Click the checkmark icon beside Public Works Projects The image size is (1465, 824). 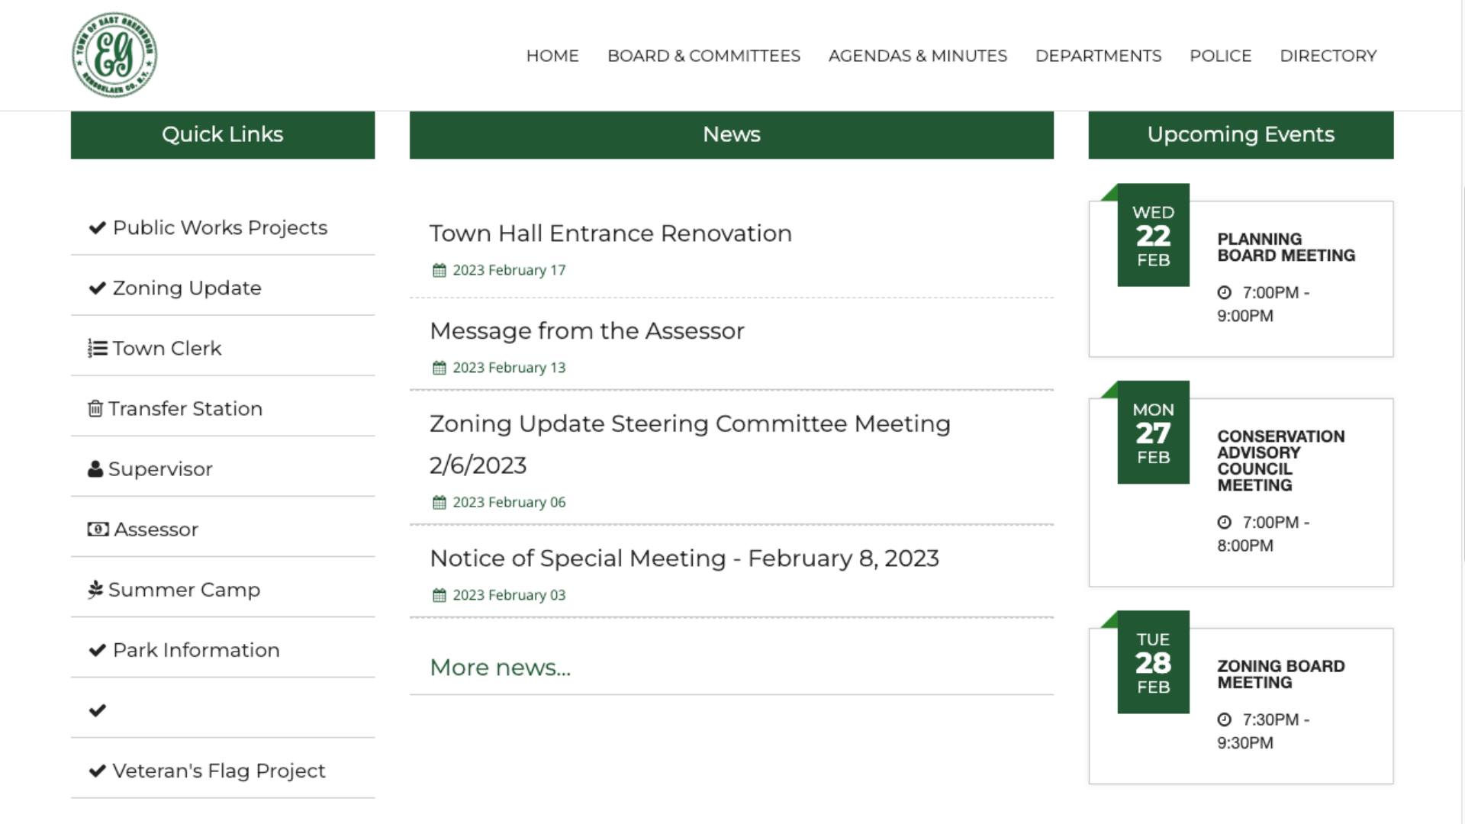97,228
